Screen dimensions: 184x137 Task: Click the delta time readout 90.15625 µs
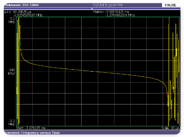point(18,12)
